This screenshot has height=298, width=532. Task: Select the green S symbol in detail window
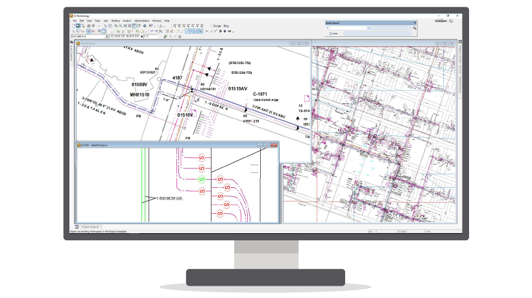[x=201, y=178]
